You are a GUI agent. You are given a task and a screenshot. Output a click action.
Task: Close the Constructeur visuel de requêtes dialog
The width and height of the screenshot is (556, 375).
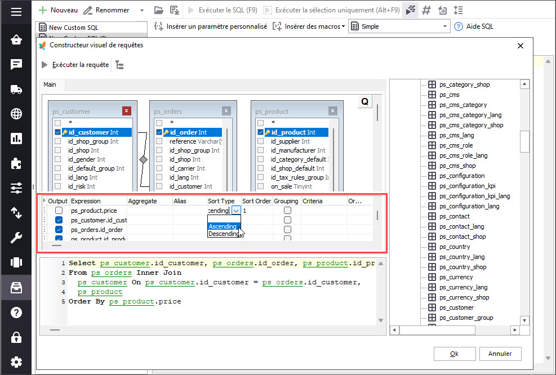(x=520, y=46)
